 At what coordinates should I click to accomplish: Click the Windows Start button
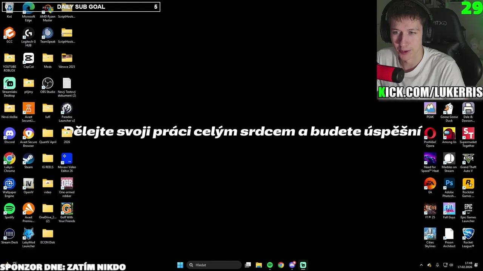(180, 265)
